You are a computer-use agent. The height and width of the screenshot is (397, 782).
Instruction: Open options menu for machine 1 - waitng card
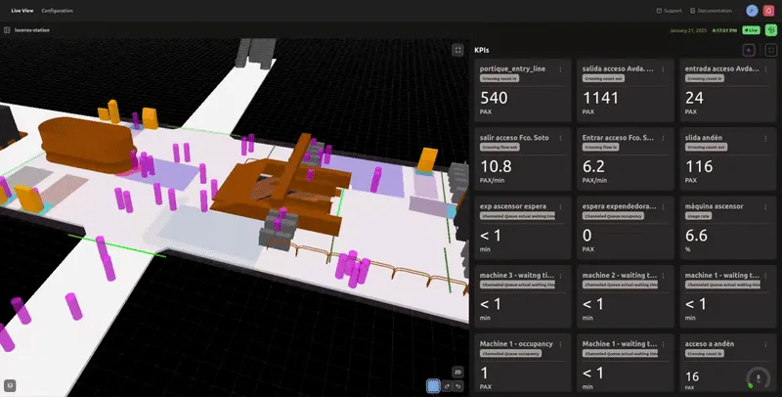pyautogui.click(x=766, y=276)
